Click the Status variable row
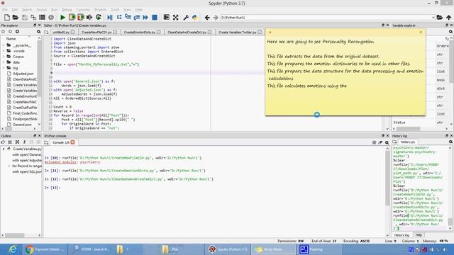The width and height of the screenshot is (454, 255). tap(420, 123)
